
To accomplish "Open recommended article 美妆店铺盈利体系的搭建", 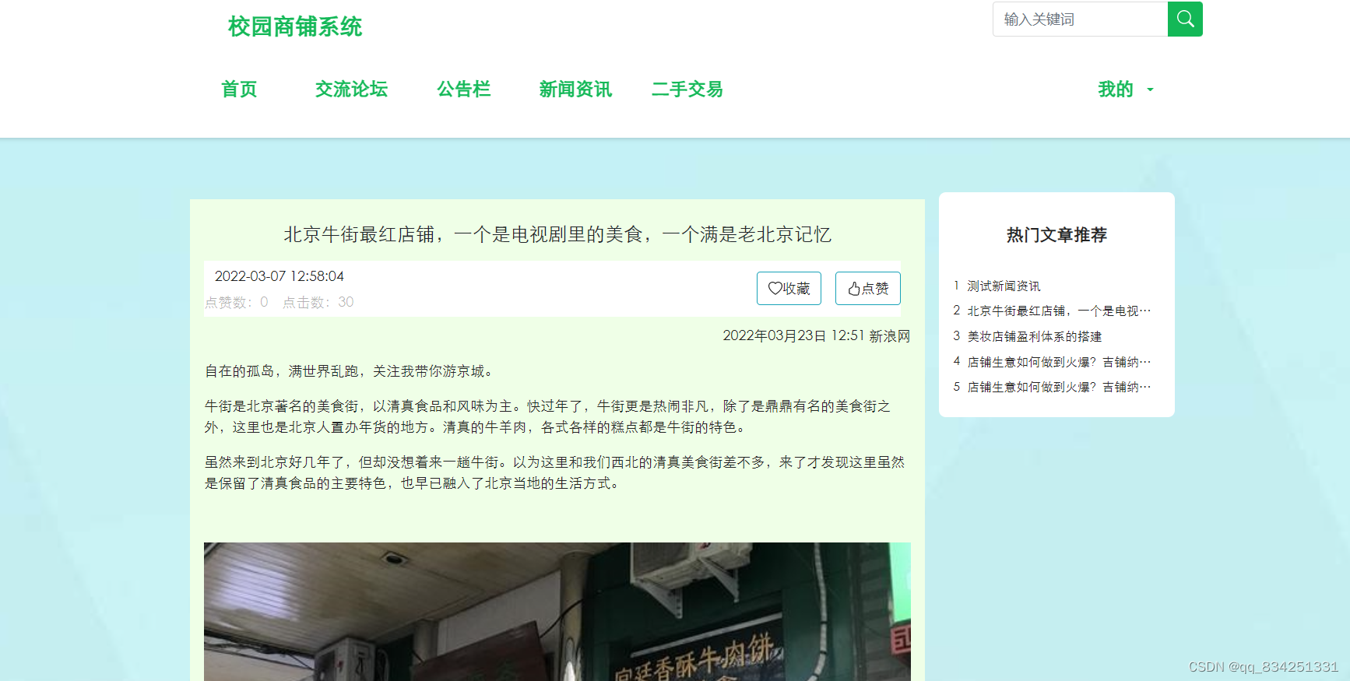I will coord(1035,336).
